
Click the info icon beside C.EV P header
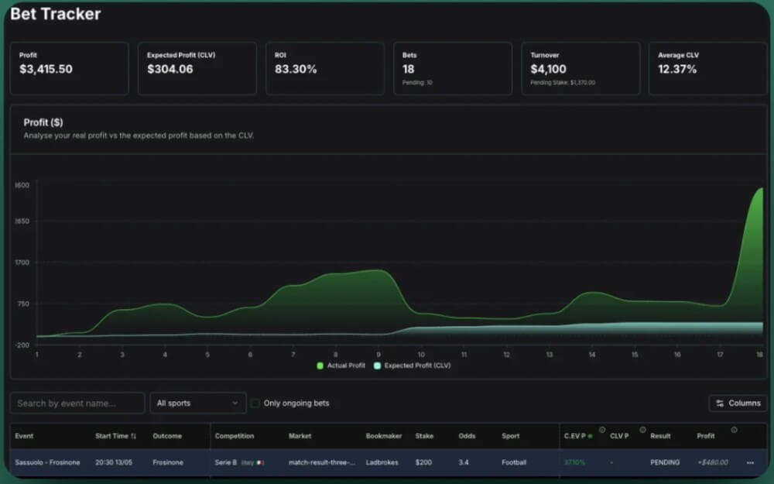click(602, 429)
